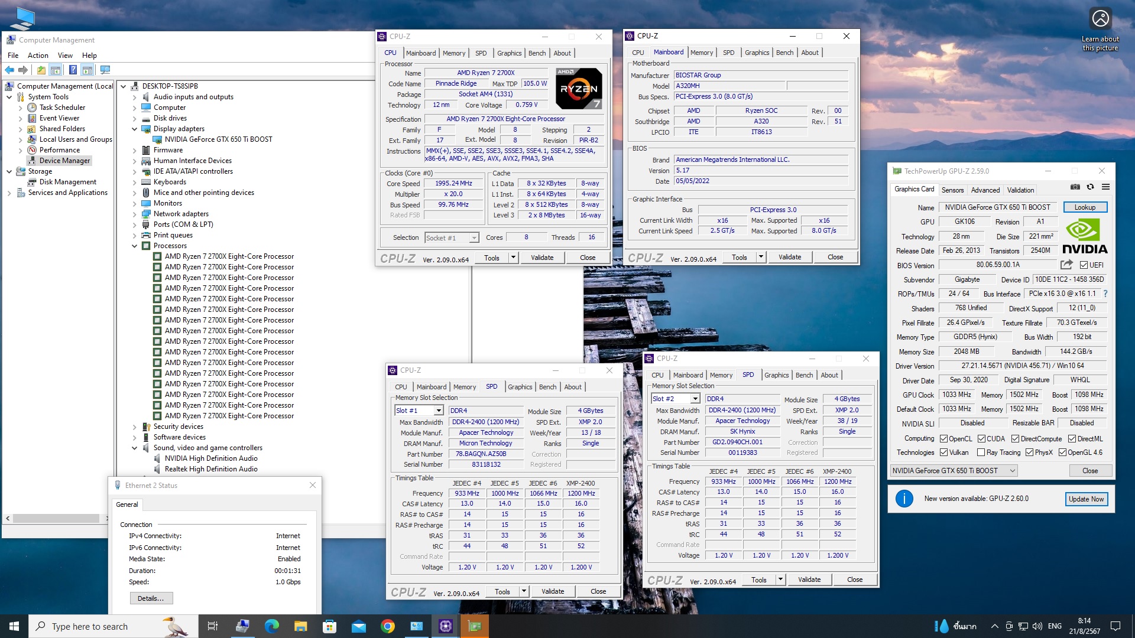Select NVIDIA GeForce GTX 650 Ti BOOST device
Image resolution: width=1135 pixels, height=638 pixels.
(218, 139)
